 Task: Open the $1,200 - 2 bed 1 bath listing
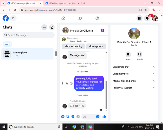click(x=77, y=41)
